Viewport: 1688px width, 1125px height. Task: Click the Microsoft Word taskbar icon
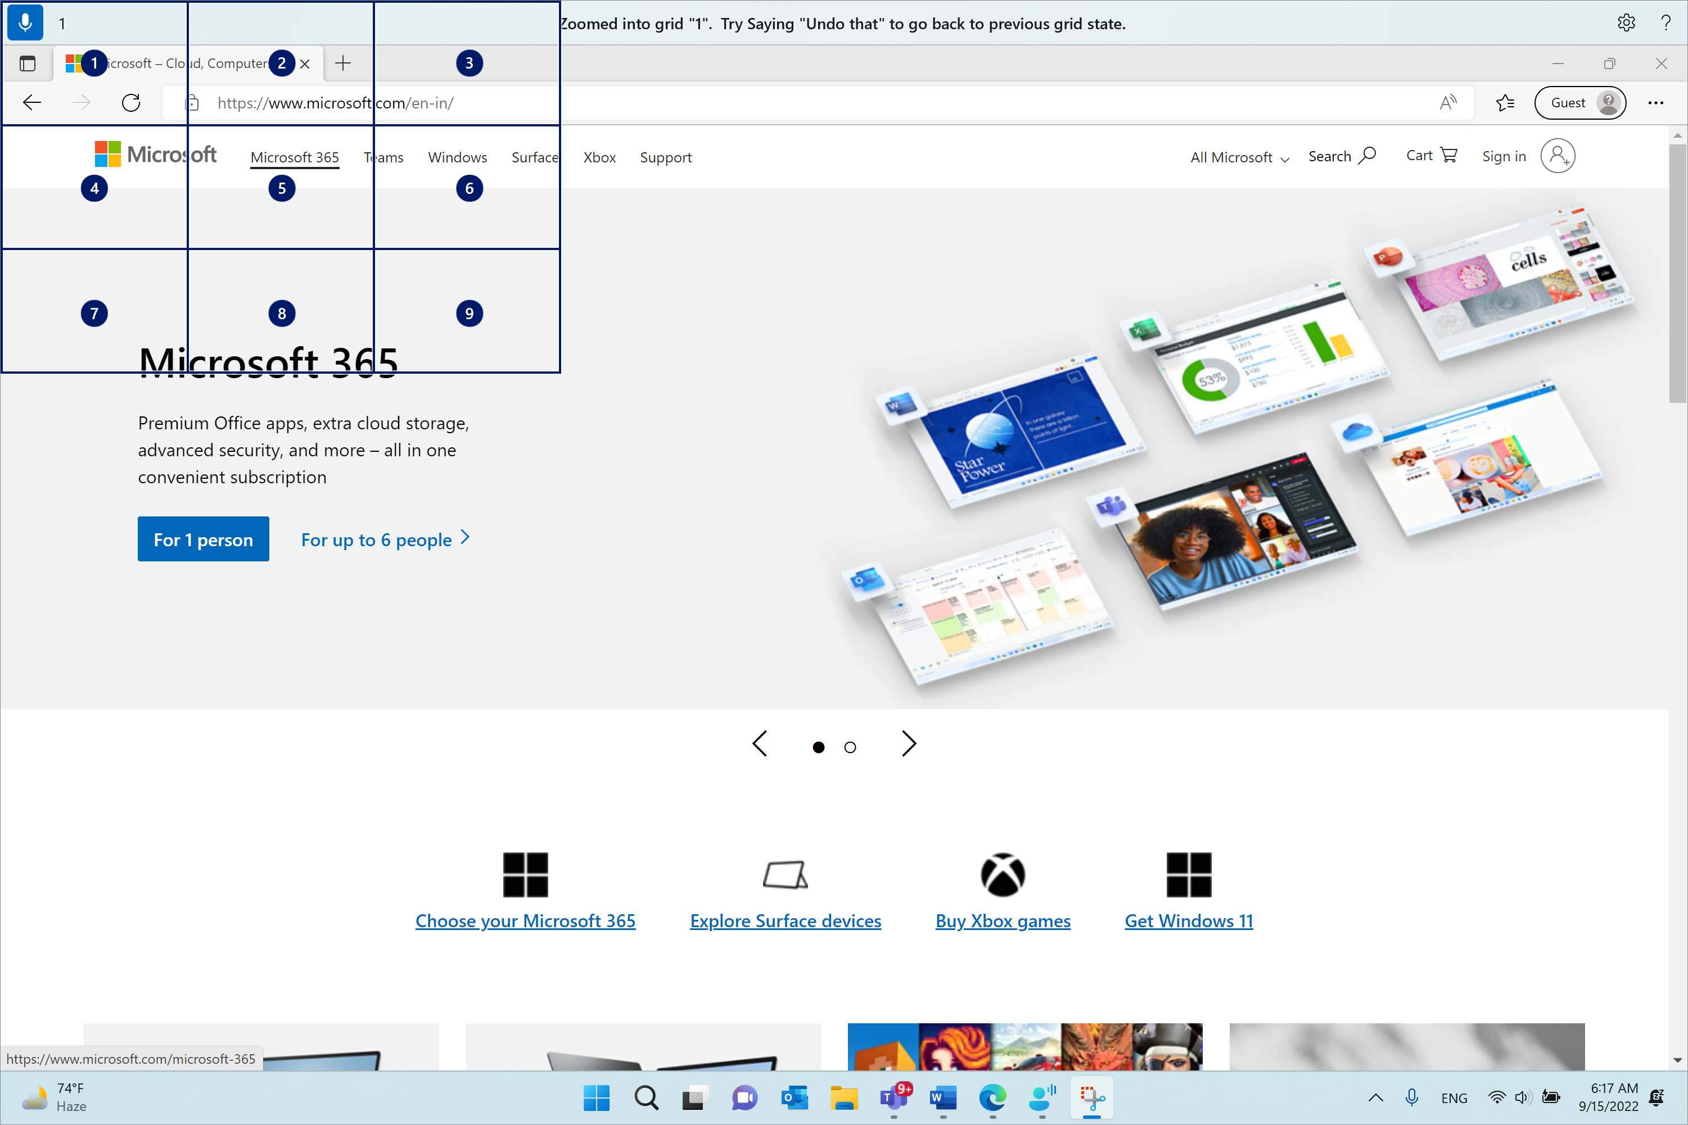(x=942, y=1097)
